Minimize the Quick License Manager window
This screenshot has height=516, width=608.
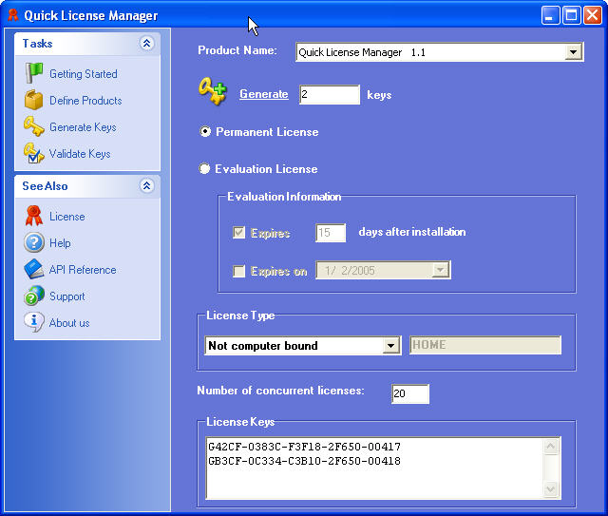pos(550,15)
